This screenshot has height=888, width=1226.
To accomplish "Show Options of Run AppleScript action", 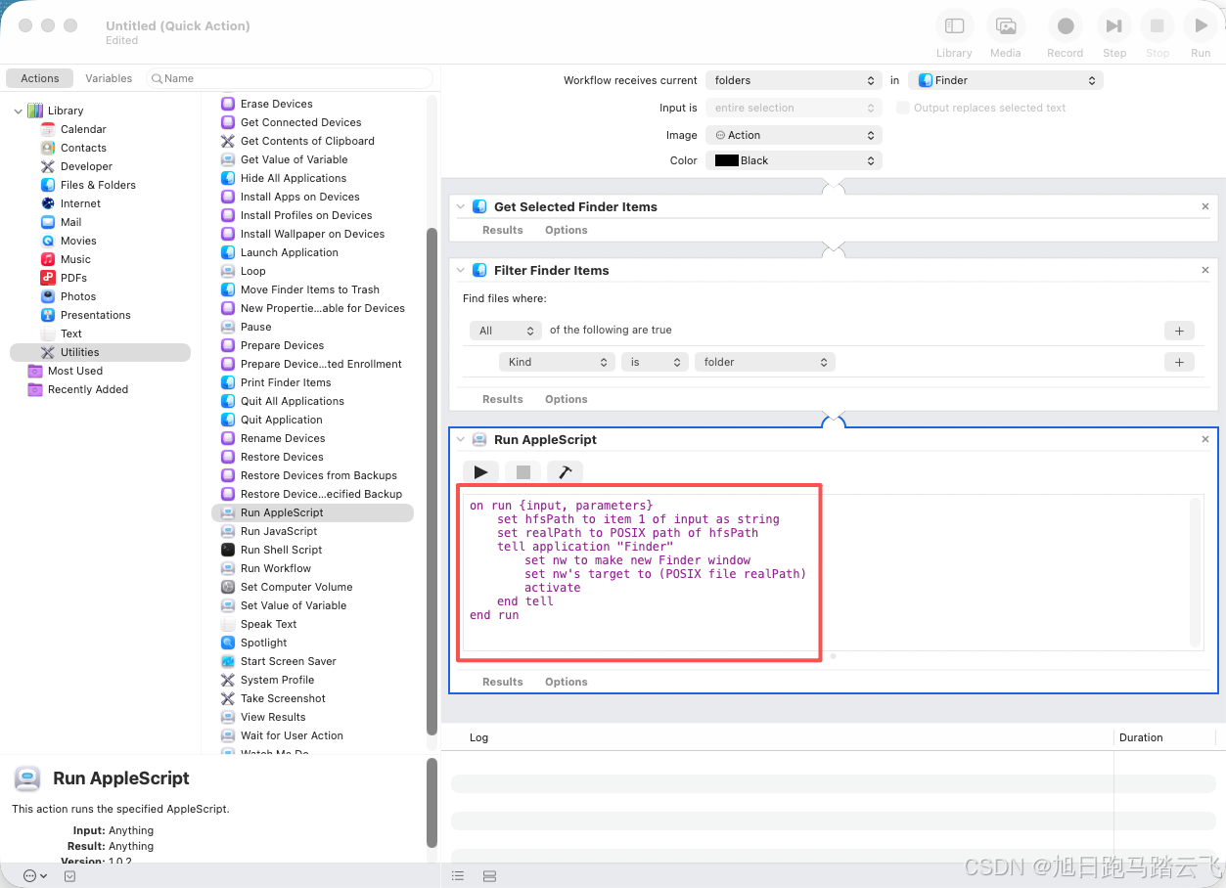I will (567, 682).
